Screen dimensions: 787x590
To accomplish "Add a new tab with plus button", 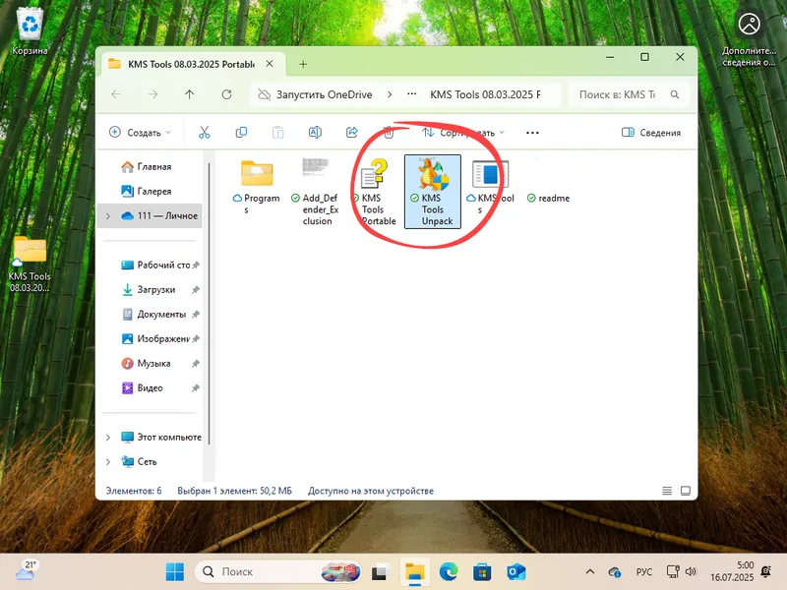I will [303, 63].
